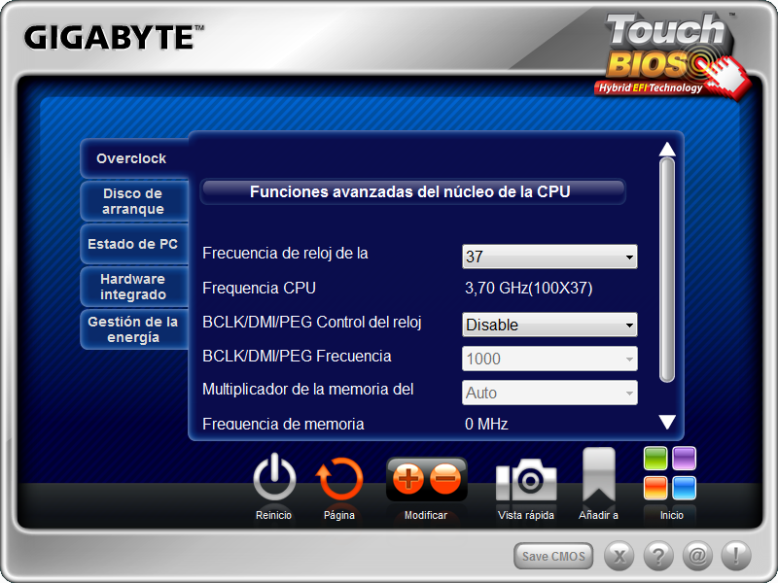Go to Gestión de la energía tab
778x583 pixels.
(x=133, y=329)
